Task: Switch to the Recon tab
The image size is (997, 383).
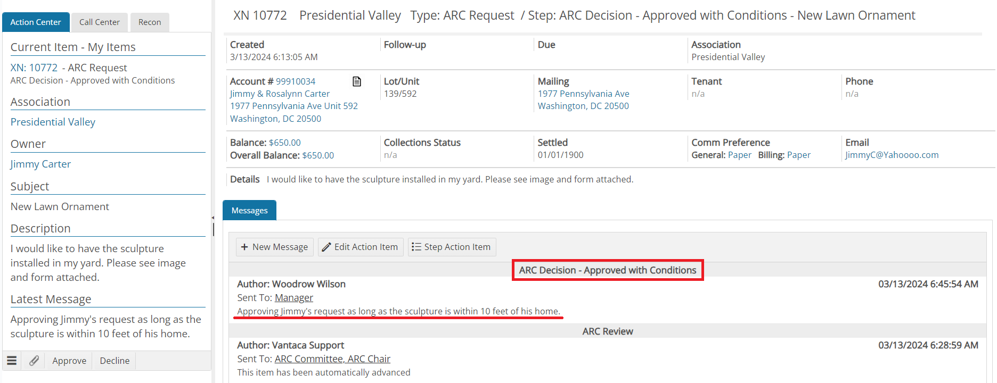Action: [x=150, y=22]
